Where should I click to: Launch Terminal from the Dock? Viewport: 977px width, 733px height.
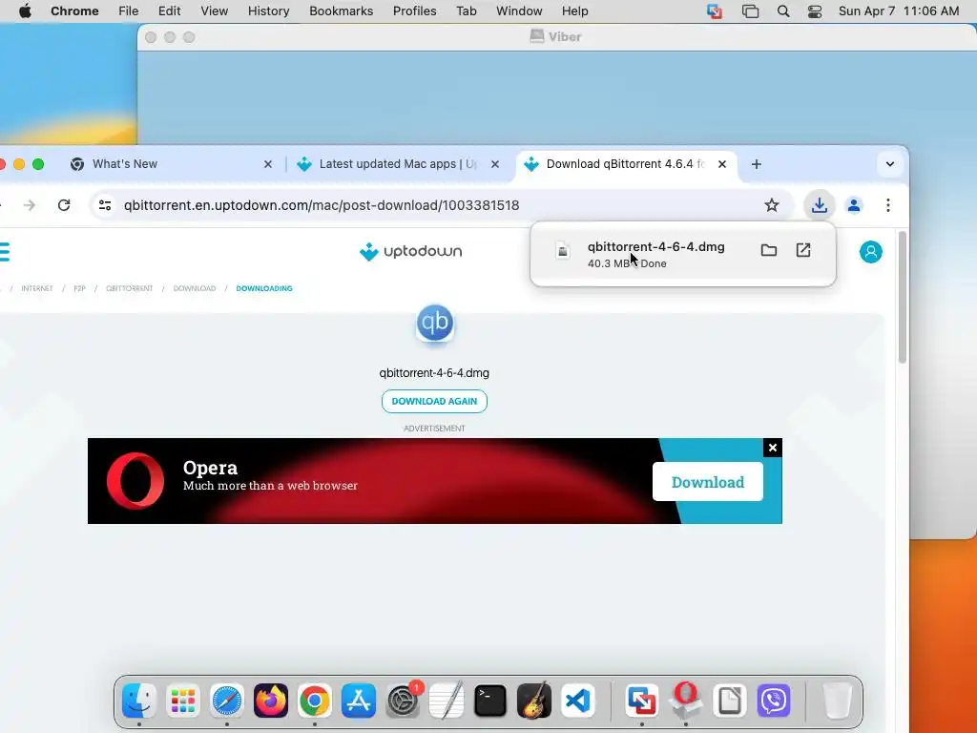(x=489, y=701)
